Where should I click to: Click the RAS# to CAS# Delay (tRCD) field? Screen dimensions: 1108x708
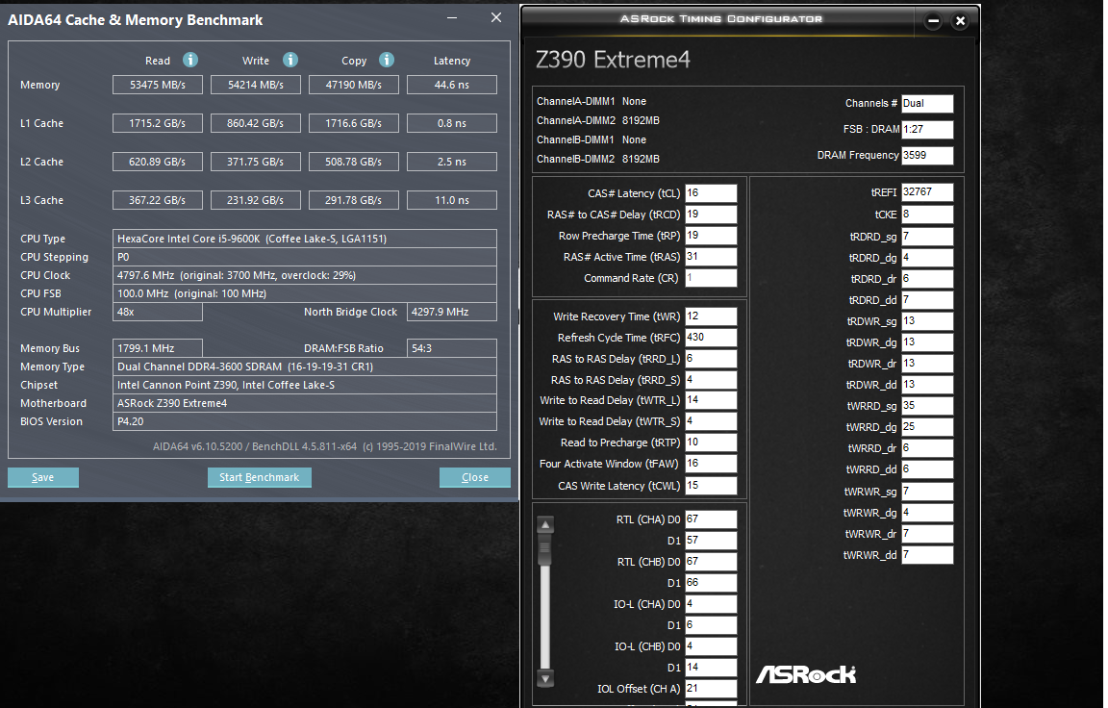tap(711, 215)
